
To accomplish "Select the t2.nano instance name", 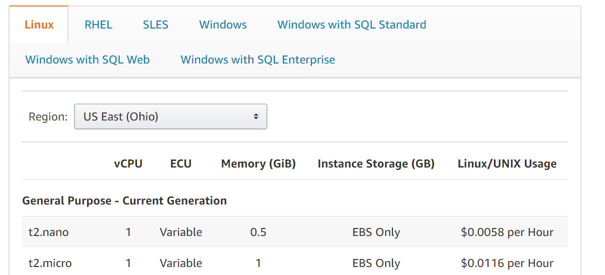I will 48,232.
